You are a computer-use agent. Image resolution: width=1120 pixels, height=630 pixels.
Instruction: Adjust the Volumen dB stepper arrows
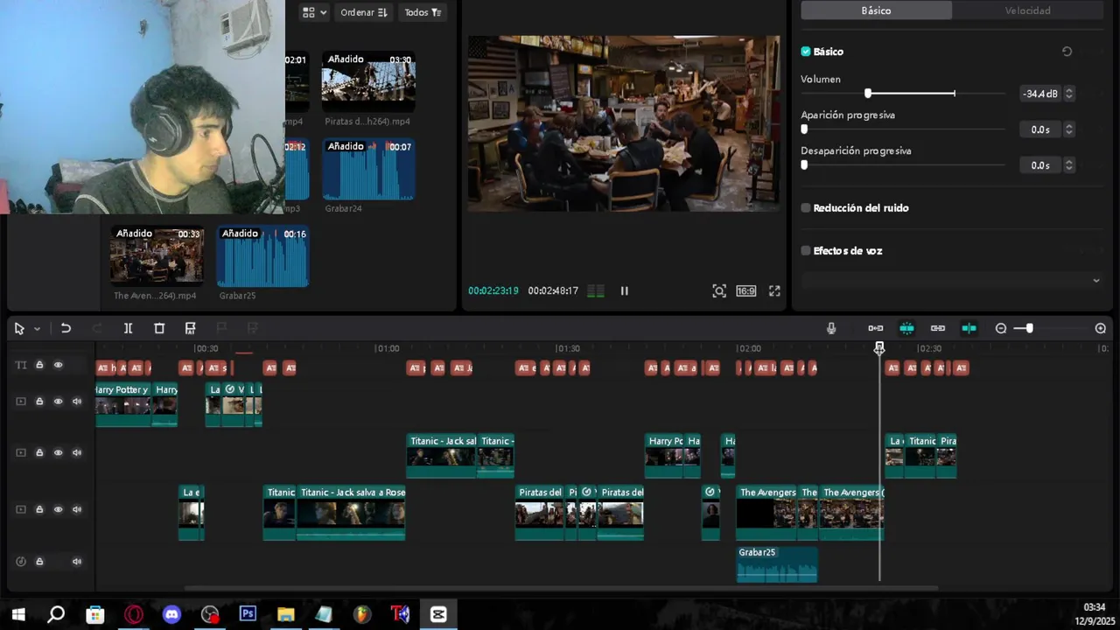pos(1068,94)
